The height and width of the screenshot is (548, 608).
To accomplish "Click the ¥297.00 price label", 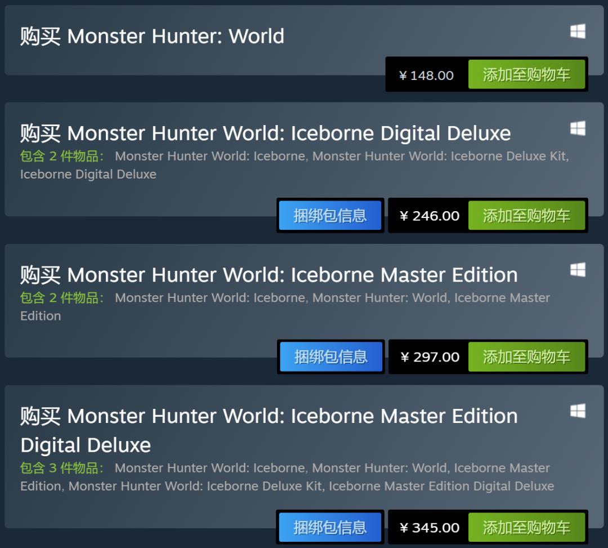I will 430,357.
